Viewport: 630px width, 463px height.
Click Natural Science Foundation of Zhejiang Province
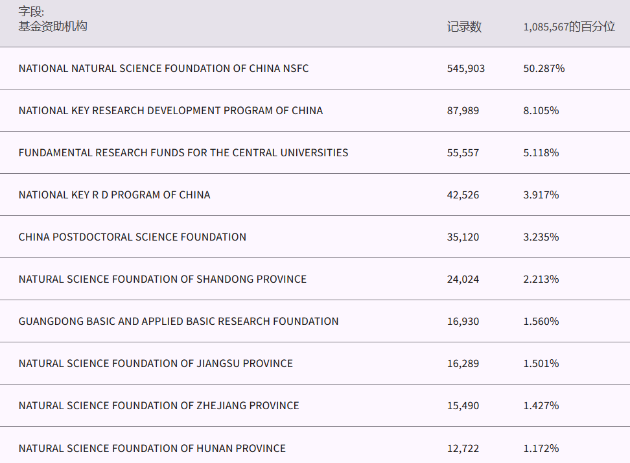click(159, 405)
